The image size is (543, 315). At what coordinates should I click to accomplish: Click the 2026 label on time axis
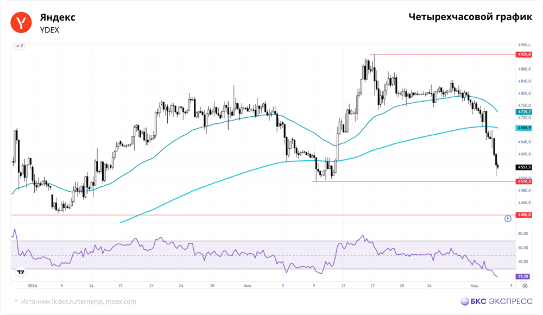(32, 286)
